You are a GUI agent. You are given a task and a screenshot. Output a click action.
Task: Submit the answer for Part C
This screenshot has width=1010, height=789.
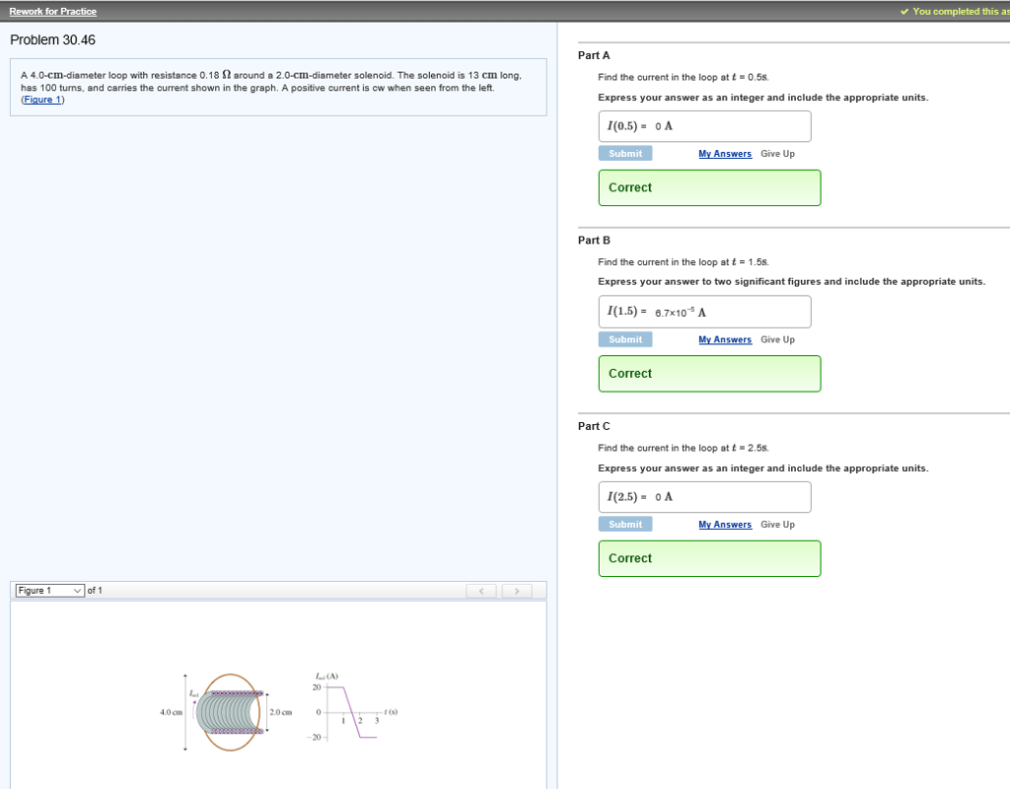(624, 524)
